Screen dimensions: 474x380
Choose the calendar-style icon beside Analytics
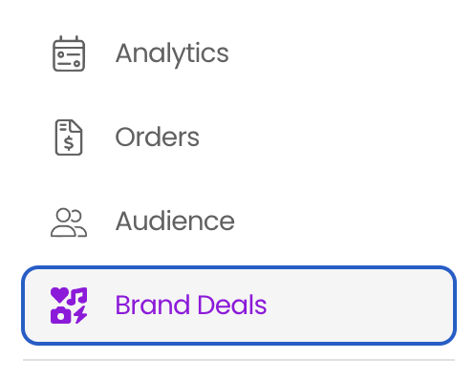[69, 53]
